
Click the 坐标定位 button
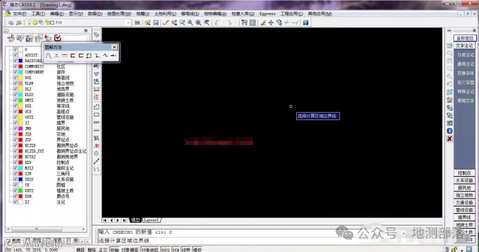point(465,38)
